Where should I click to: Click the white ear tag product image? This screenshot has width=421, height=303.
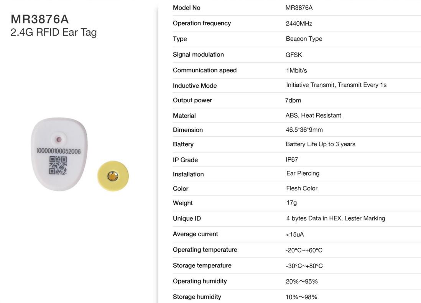59,154
